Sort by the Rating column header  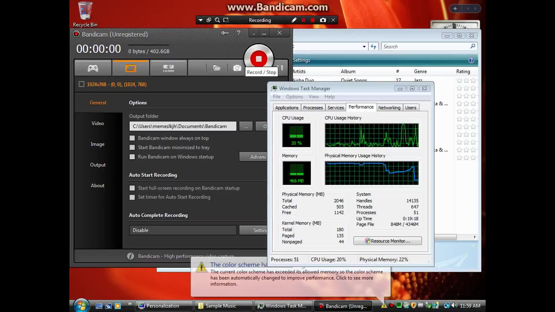point(463,71)
